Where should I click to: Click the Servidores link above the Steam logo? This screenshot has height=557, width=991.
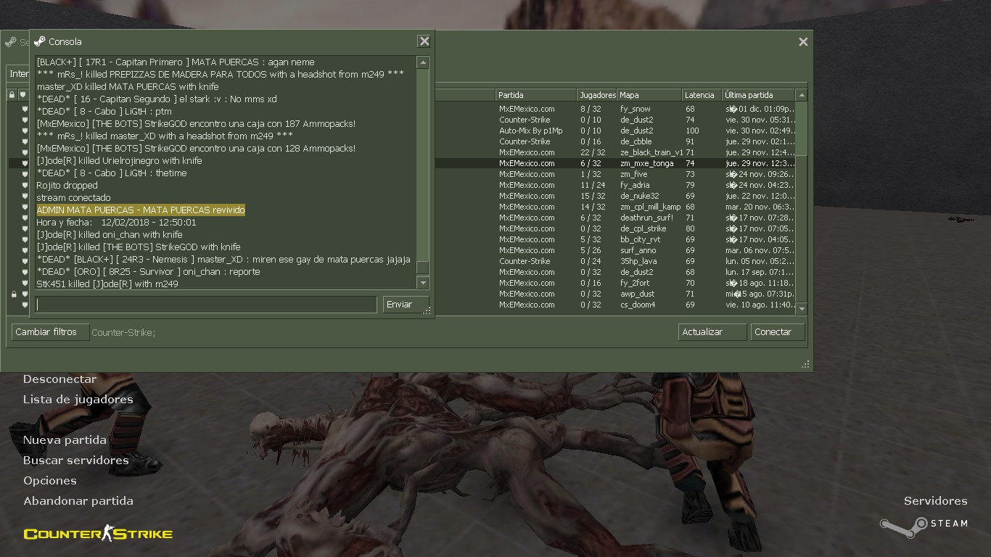coord(935,501)
